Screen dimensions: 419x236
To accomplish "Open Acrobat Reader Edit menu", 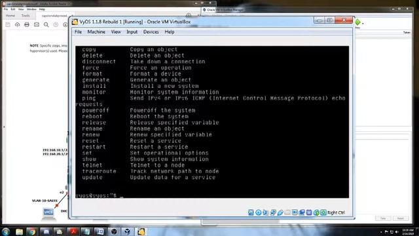I will (x=13, y=9).
